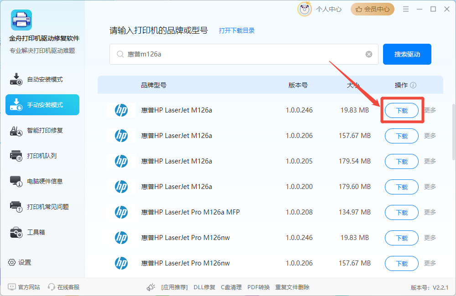
Task: Click the 搜索驱动 button
Action: [407, 54]
